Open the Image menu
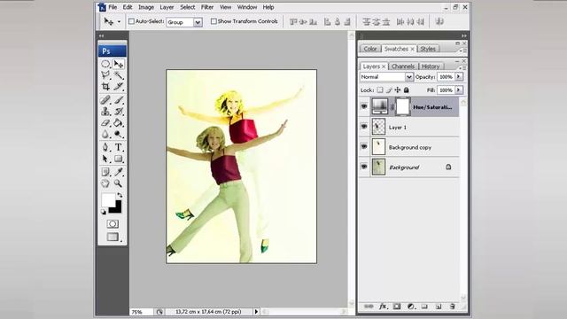The height and width of the screenshot is (319, 567). [146, 7]
